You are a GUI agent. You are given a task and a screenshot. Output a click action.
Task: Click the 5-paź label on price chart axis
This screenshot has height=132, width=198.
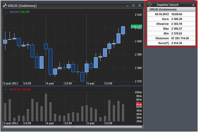point(91,83)
